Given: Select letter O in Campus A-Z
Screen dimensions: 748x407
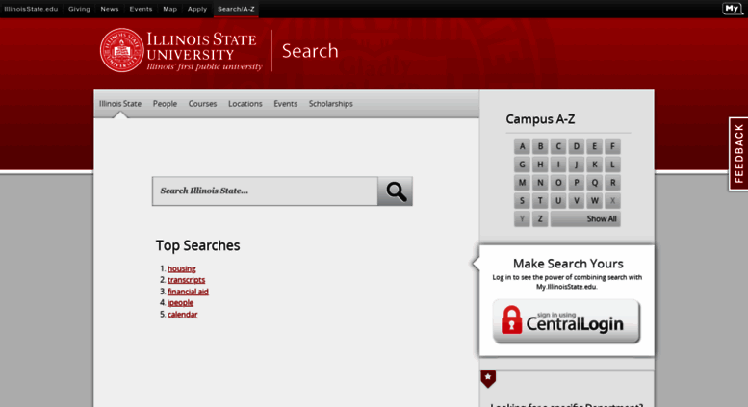Looking at the screenshot, I should click(x=558, y=183).
